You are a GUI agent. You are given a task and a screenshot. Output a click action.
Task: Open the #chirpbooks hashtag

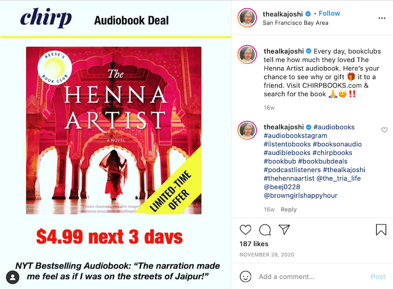pos(332,153)
